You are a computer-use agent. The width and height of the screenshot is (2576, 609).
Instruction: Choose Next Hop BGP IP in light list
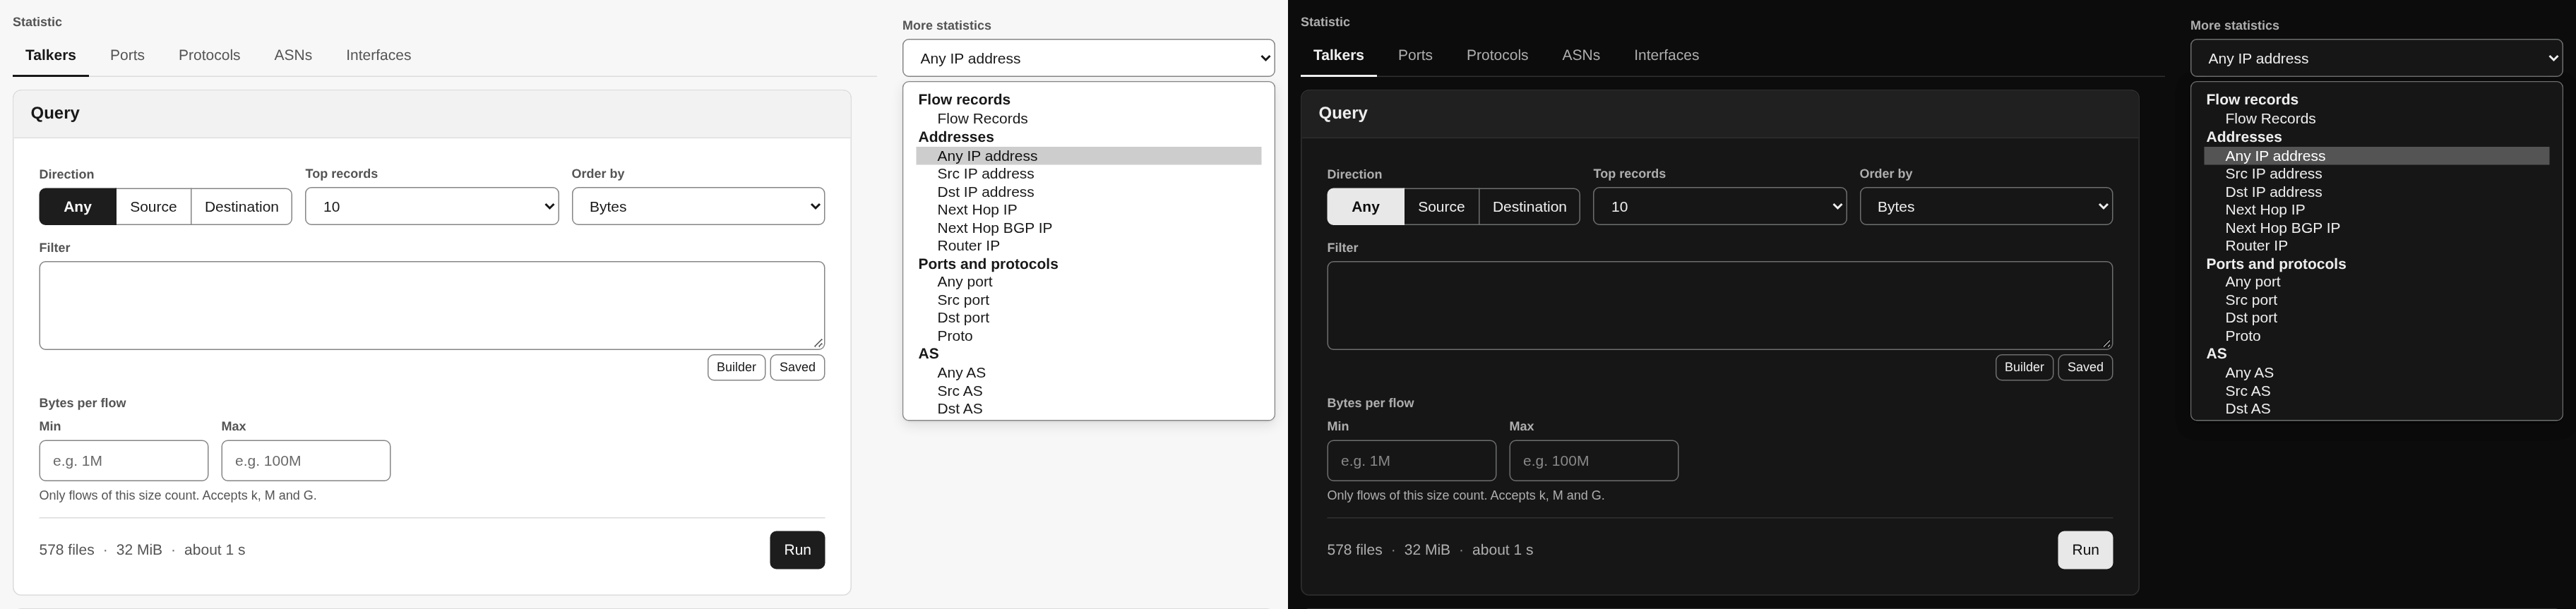(x=1089, y=228)
